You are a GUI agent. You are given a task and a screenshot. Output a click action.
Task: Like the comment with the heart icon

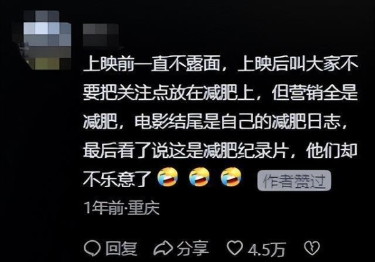[x=234, y=248]
